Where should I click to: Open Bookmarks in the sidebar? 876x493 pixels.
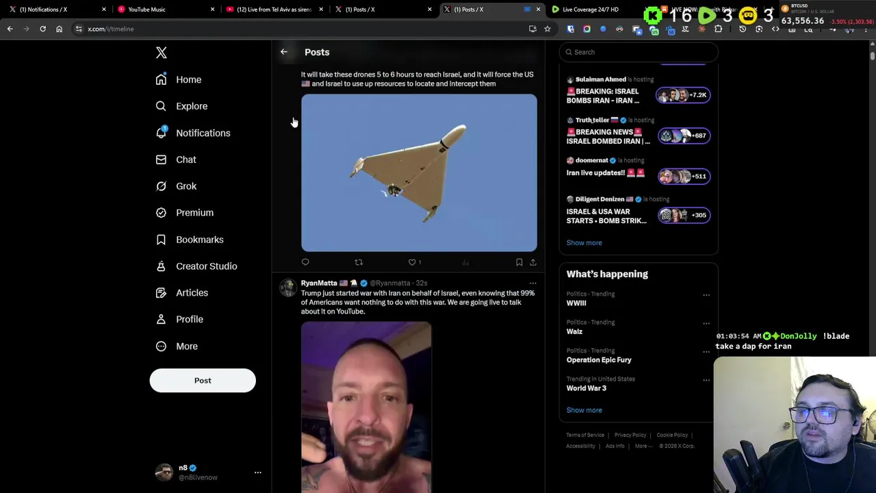click(x=190, y=240)
